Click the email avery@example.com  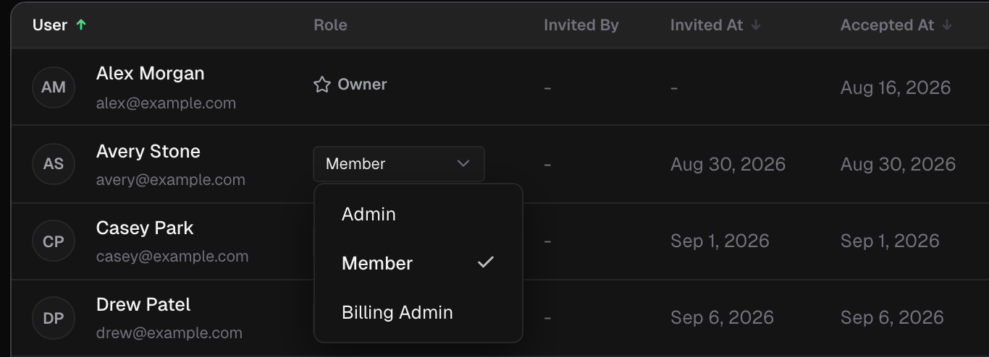(170, 180)
